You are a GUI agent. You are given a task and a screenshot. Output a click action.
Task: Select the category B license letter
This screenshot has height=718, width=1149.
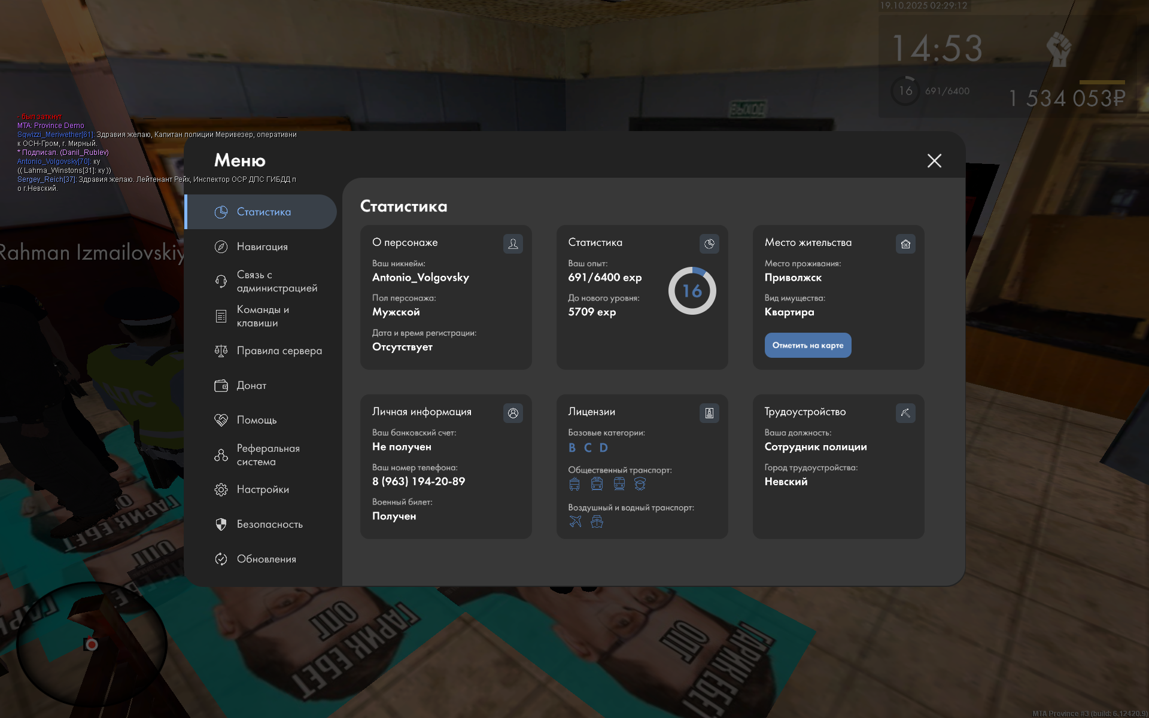[x=572, y=448]
